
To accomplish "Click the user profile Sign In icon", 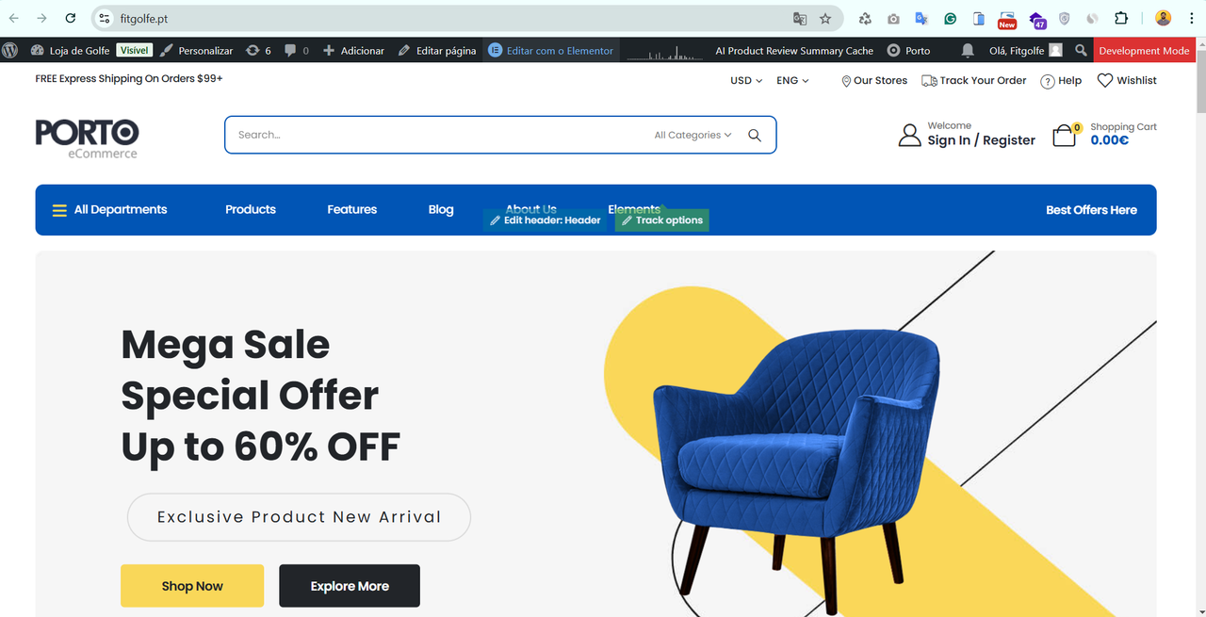I will [x=909, y=136].
